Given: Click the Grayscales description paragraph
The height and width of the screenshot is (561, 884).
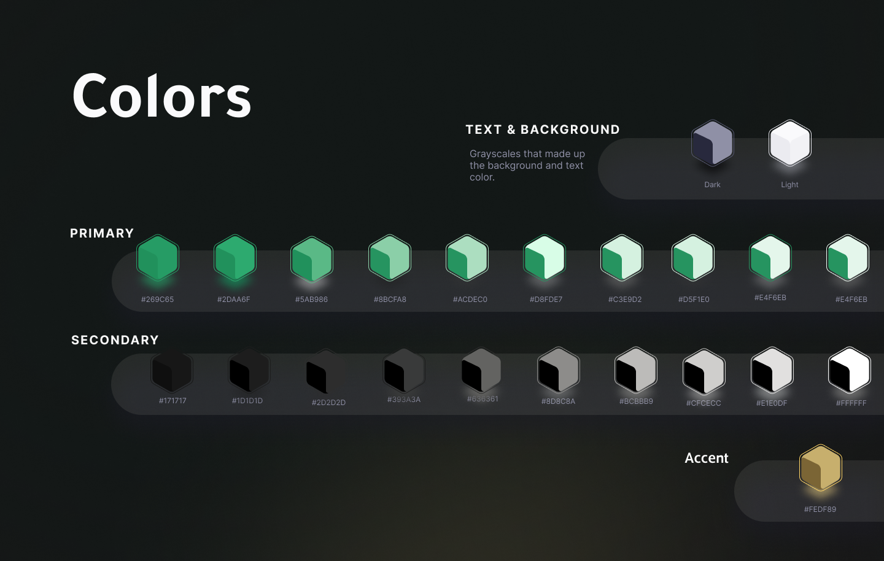Looking at the screenshot, I should 527,165.
